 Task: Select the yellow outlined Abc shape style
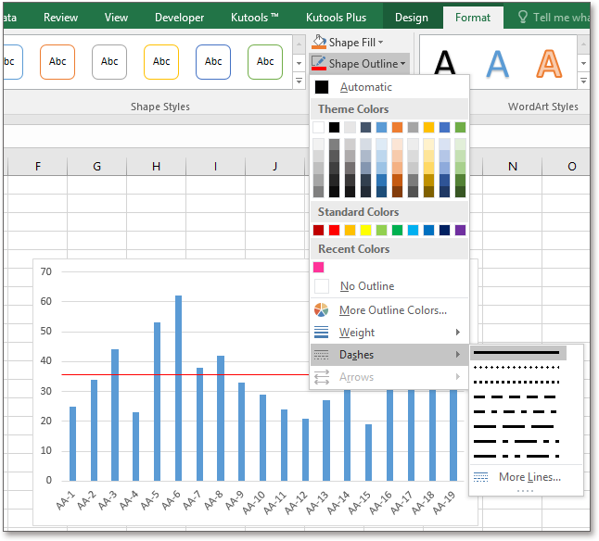tap(161, 62)
